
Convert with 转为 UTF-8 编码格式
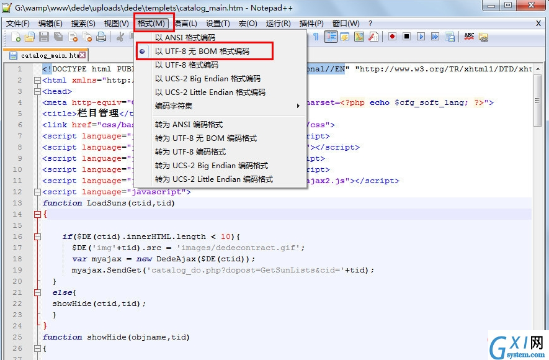220,151
